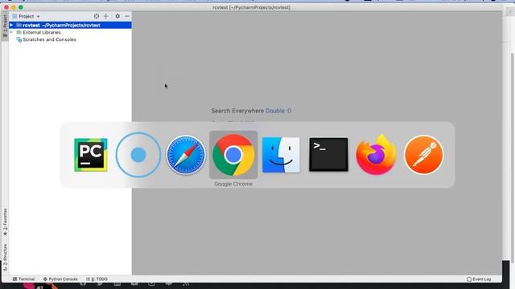Open the Event Log
The height and width of the screenshot is (289, 515).
click(479, 279)
